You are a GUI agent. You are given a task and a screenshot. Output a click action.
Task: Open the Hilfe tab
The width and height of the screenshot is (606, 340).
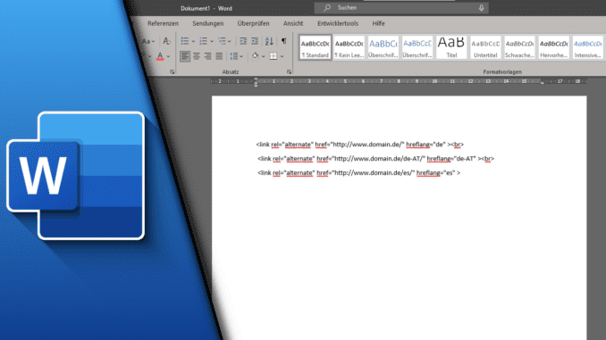point(378,23)
